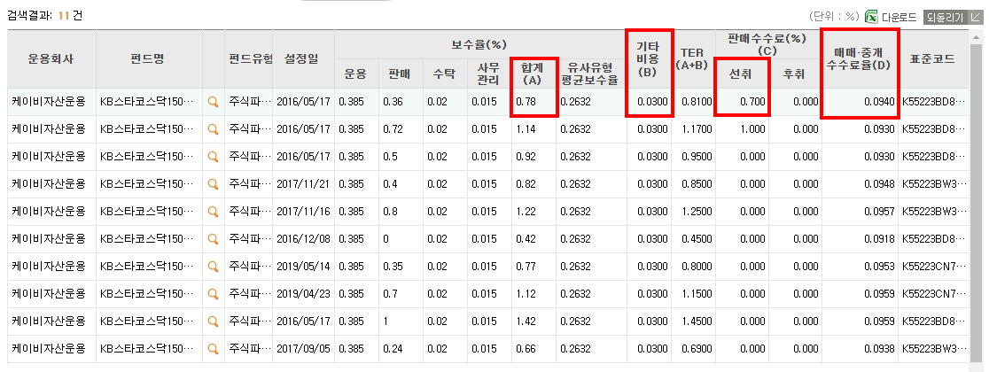The height and width of the screenshot is (372, 989).
Task: Click the 판매 fee column header
Action: tap(400, 74)
